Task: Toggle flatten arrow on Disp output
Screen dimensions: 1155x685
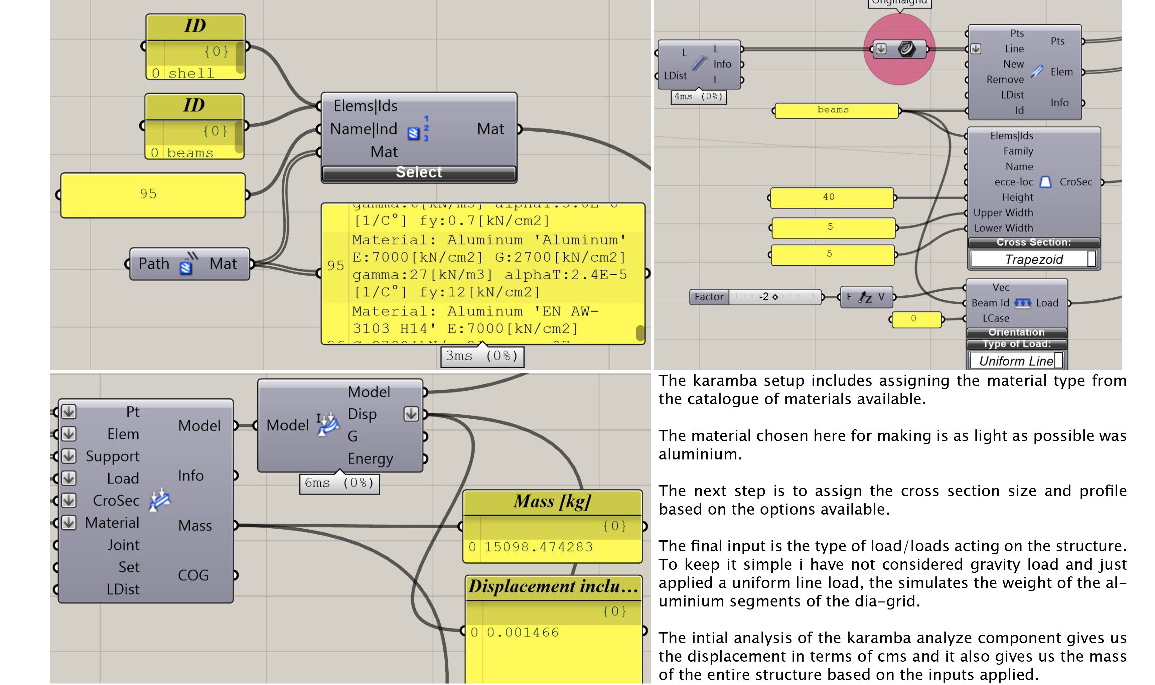Action: point(411,414)
